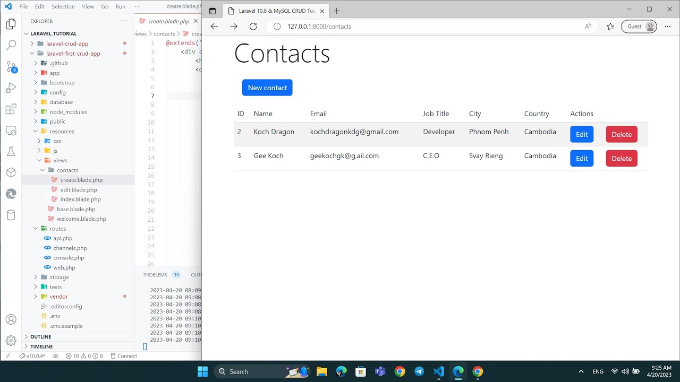Click the browser address bar URL
680x382 pixels.
[319, 27]
